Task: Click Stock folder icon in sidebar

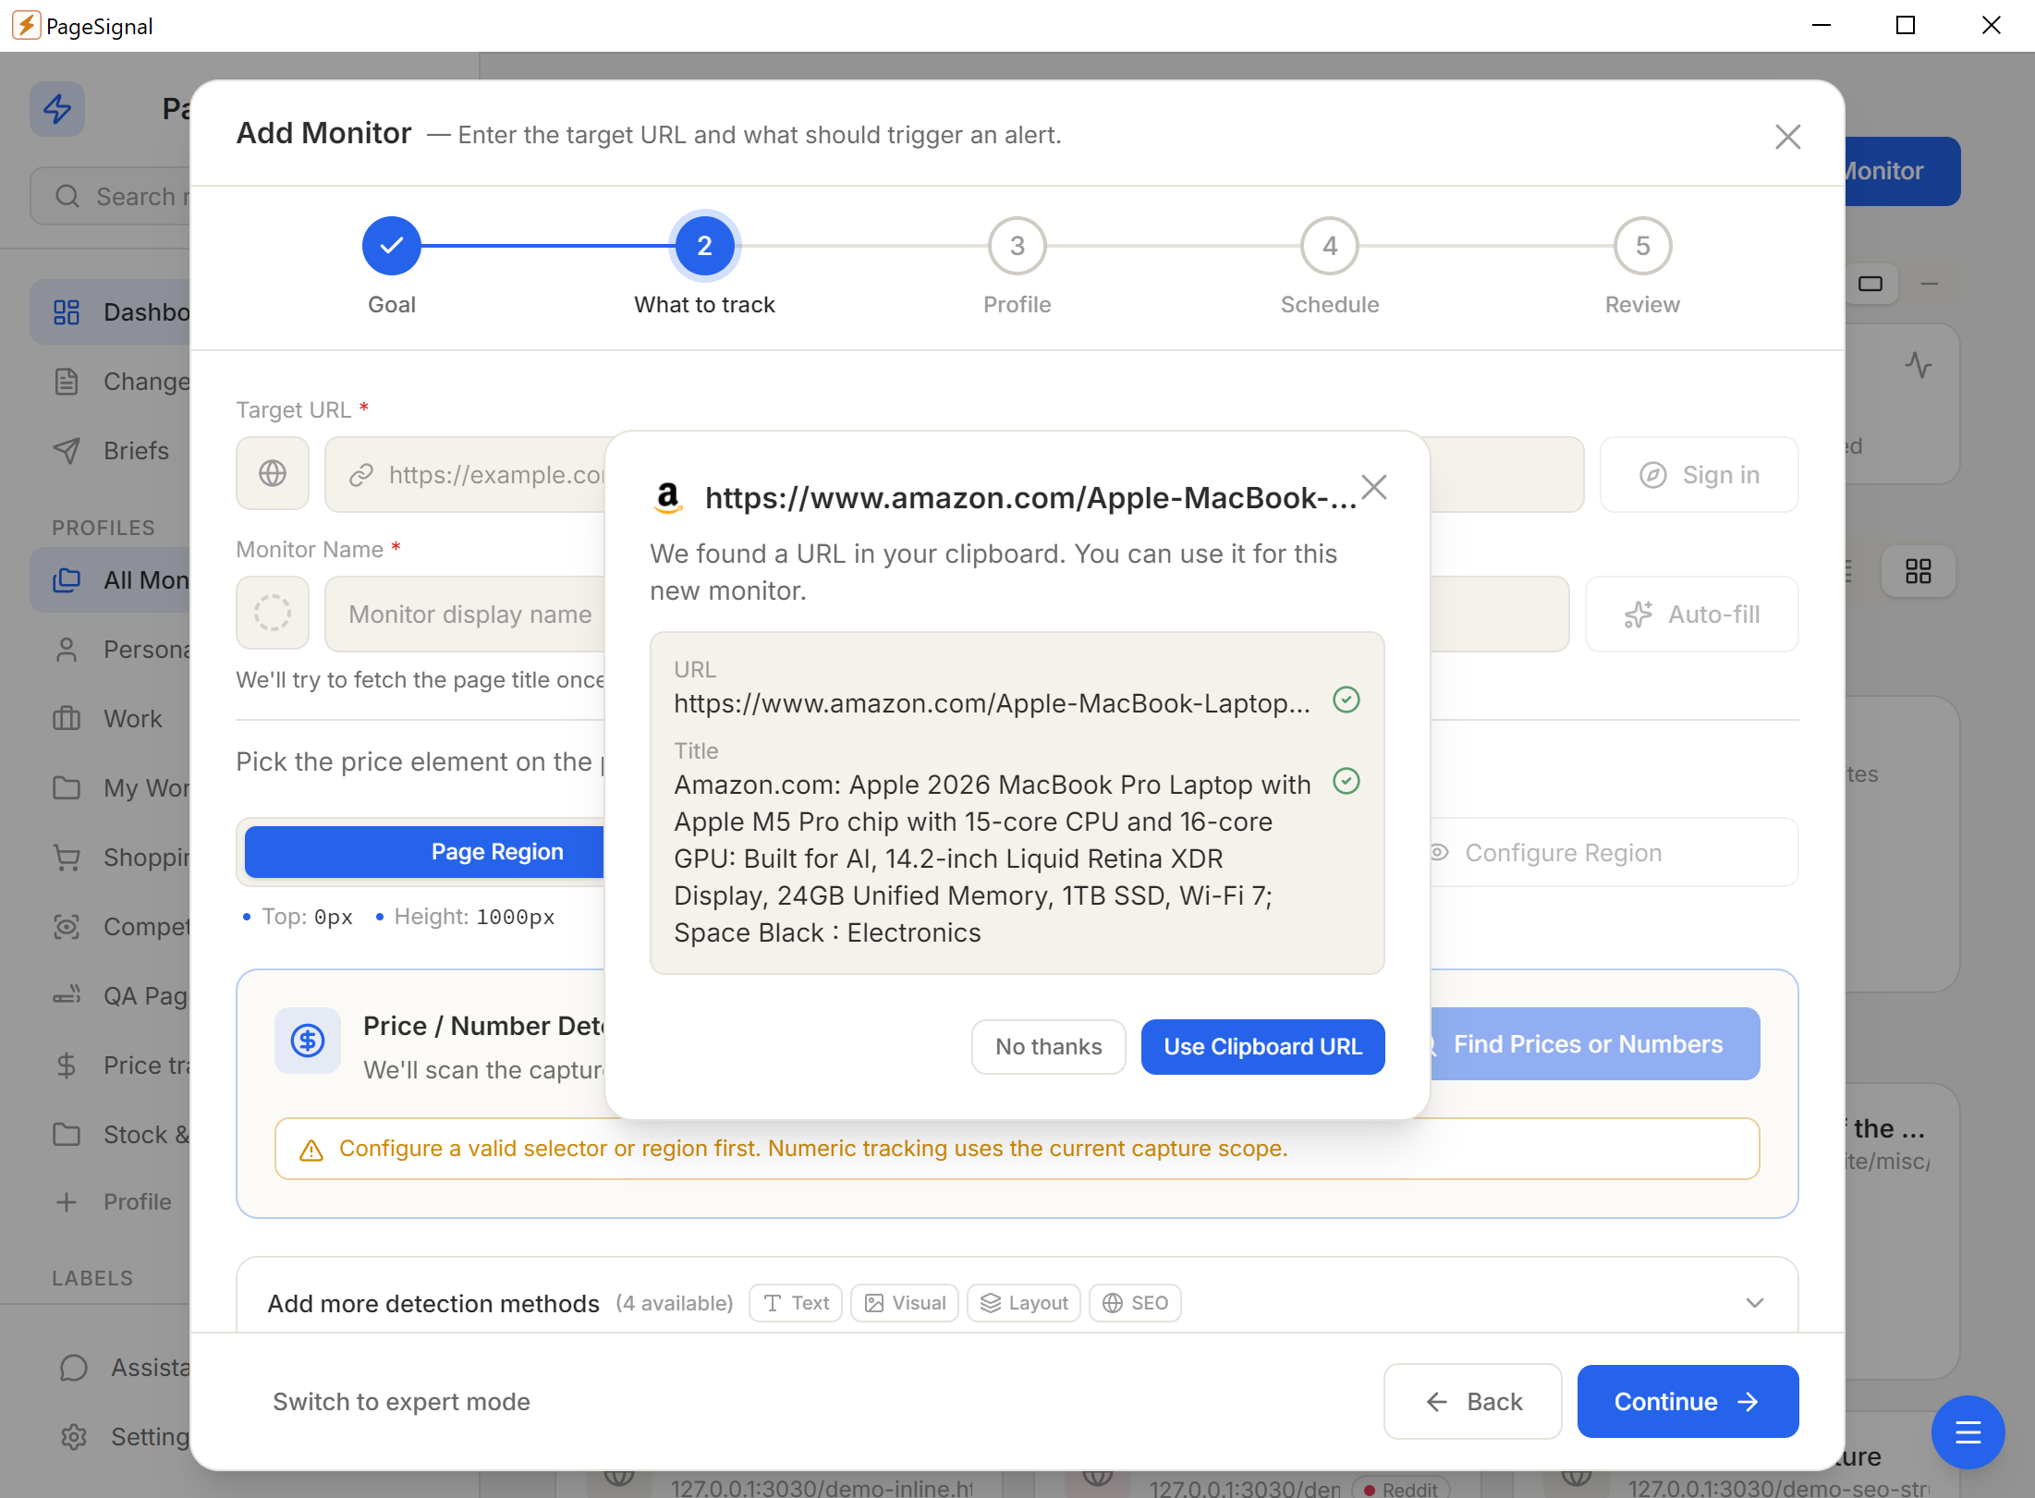Action: (67, 1134)
